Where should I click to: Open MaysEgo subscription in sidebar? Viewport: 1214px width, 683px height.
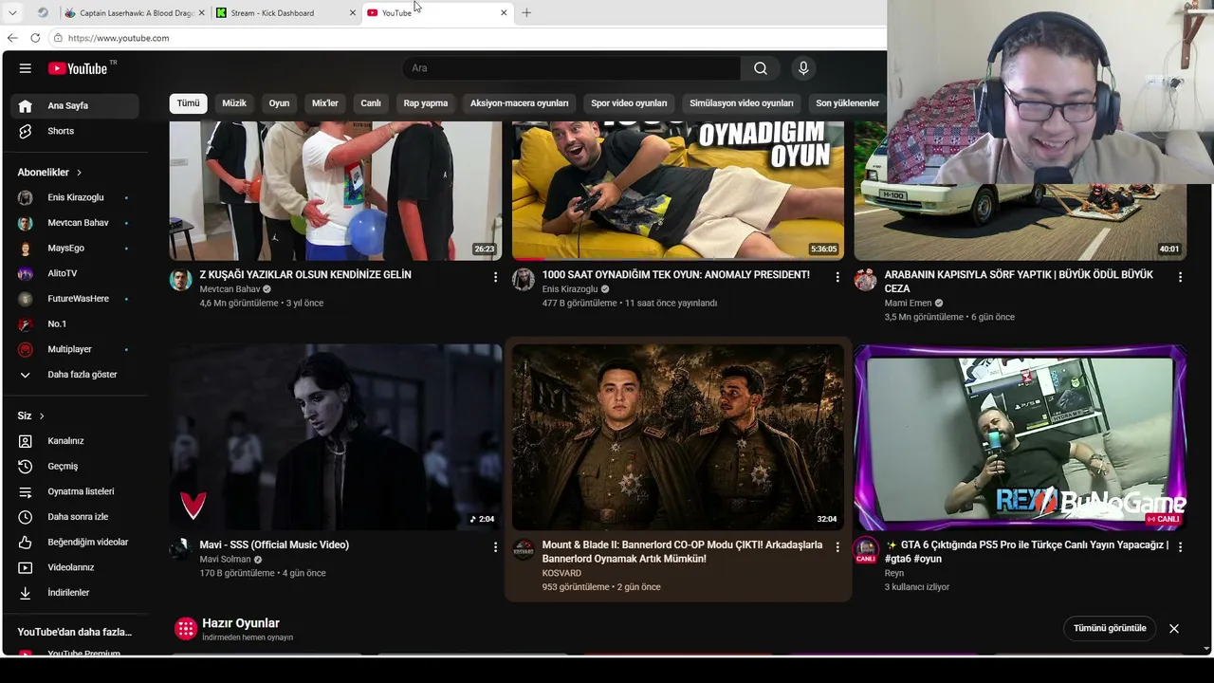pos(74,248)
